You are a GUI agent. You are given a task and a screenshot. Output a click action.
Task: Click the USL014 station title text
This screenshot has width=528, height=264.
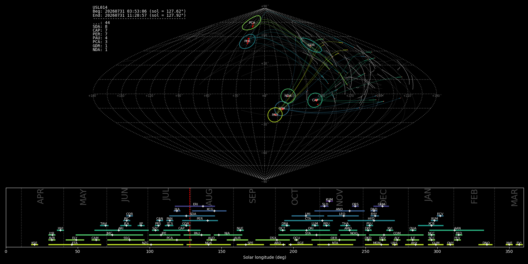(100, 8)
